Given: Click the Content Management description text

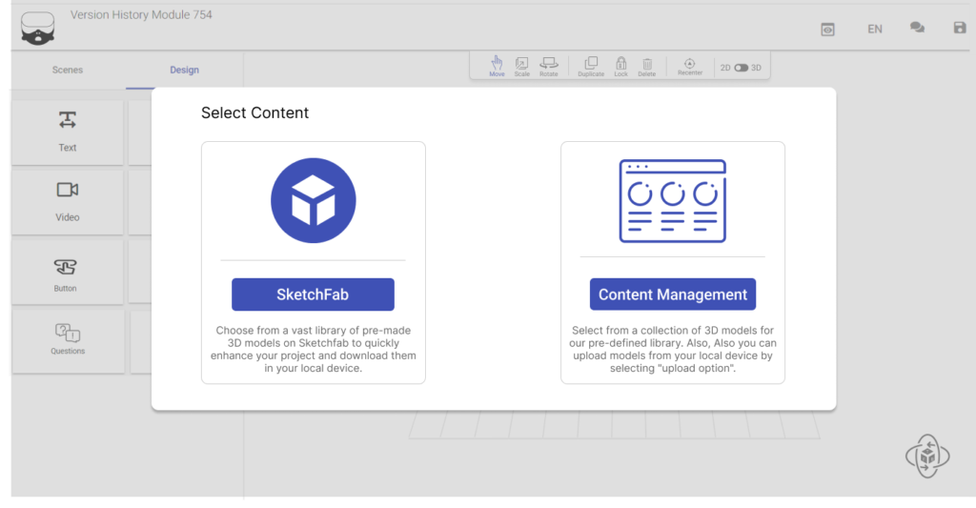Looking at the screenshot, I should (x=672, y=349).
